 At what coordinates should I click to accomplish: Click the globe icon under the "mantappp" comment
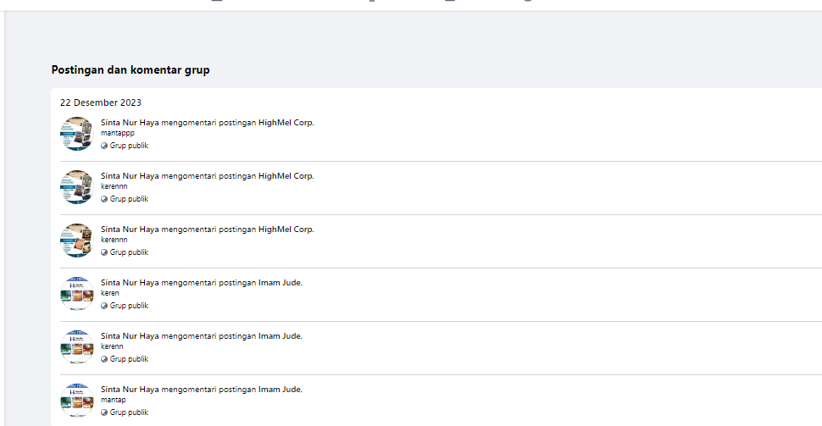tap(104, 146)
